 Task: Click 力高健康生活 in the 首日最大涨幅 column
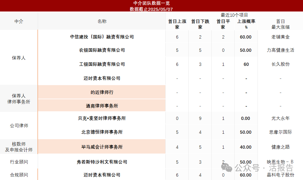281,50
